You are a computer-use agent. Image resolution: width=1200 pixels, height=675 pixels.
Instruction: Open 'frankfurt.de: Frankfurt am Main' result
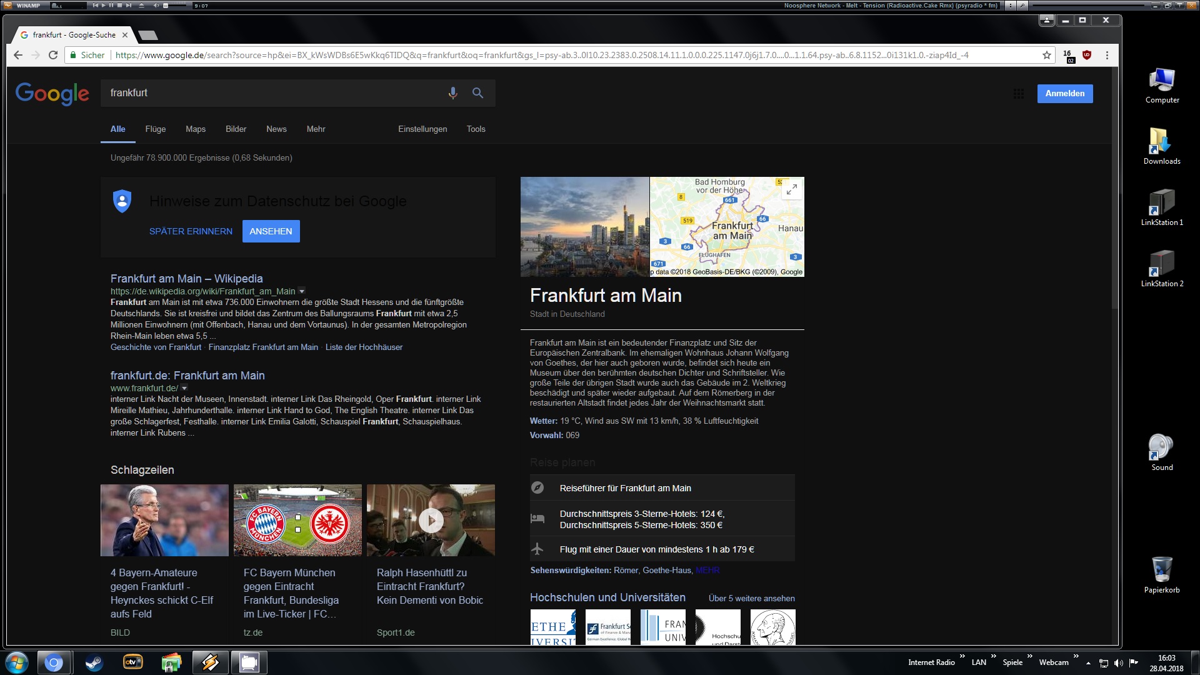[x=187, y=376]
